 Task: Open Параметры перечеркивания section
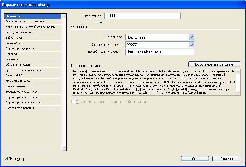pyautogui.click(x=33, y=103)
